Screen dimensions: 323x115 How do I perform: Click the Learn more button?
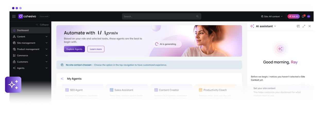pos(96,49)
